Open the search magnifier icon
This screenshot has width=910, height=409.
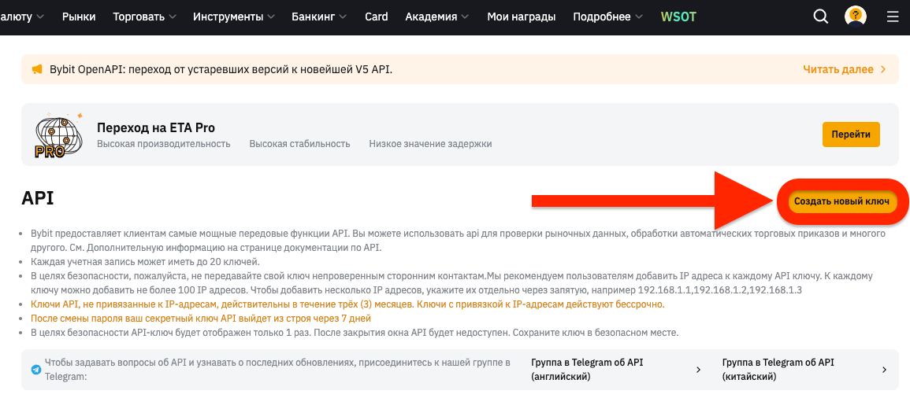tap(821, 17)
